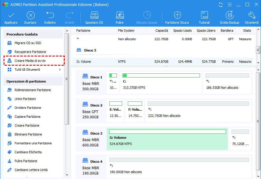Sort by the Spazio Libero column header
261x179 pixels.
click(x=206, y=30)
